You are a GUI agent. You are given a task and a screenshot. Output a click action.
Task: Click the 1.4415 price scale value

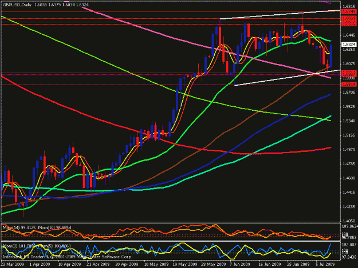(349, 193)
